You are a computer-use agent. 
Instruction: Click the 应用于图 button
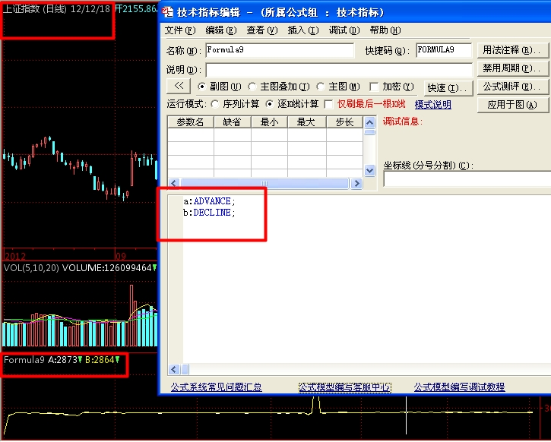512,105
